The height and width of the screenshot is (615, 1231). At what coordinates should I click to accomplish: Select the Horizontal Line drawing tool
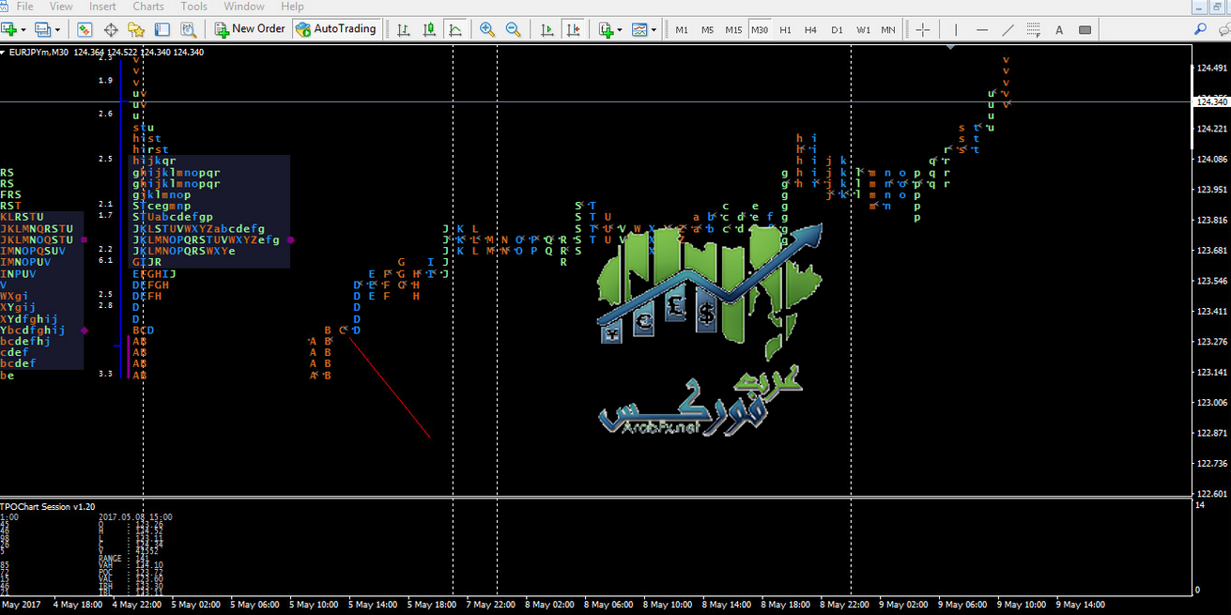(x=982, y=29)
